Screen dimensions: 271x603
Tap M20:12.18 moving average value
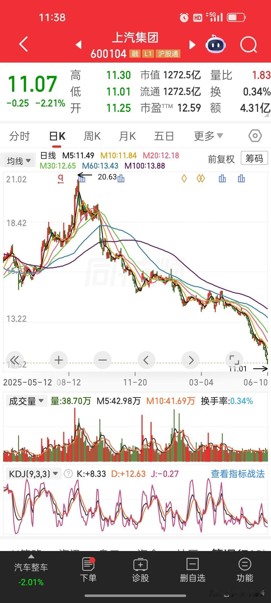[161, 156]
